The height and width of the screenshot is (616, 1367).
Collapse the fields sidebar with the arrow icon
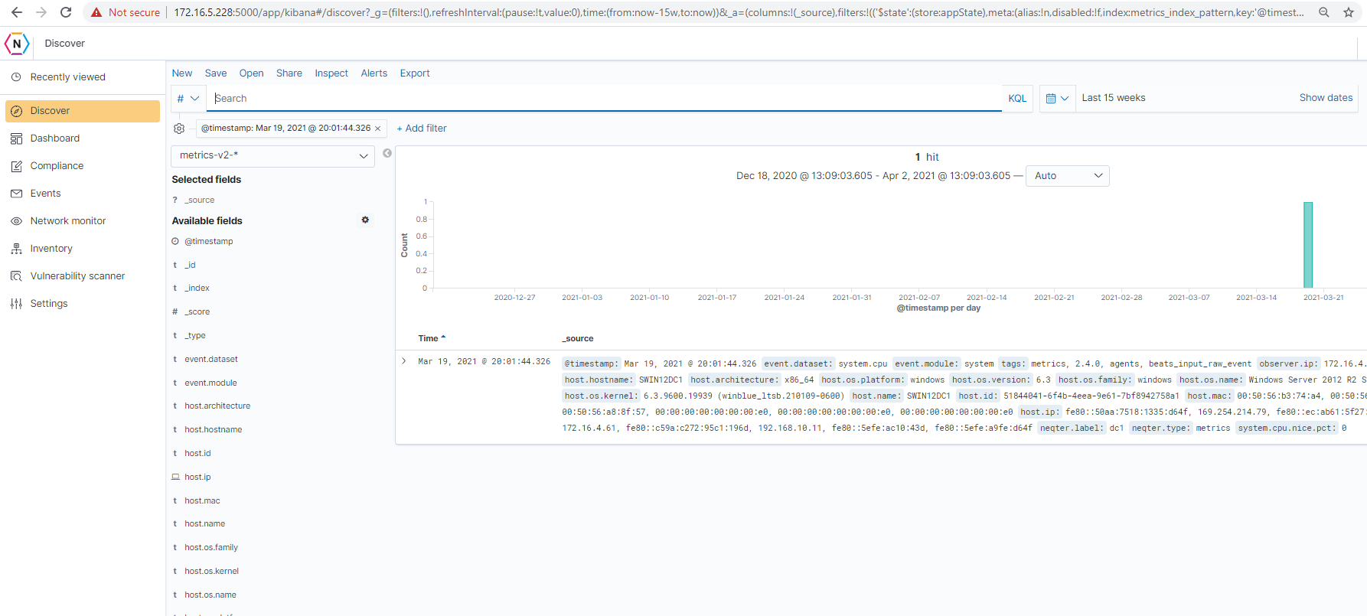pyautogui.click(x=387, y=153)
